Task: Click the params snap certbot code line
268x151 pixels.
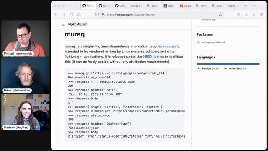Action: pos(115,107)
